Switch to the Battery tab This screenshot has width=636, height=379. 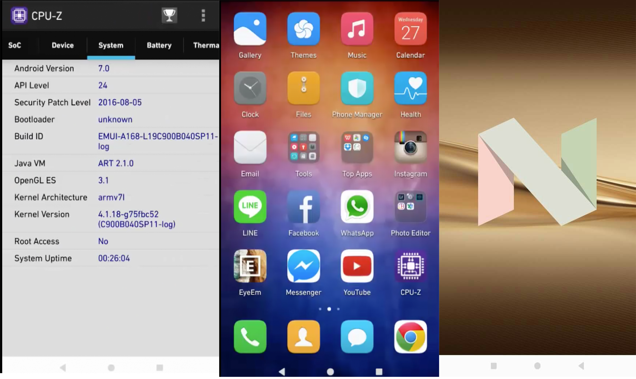[159, 45]
